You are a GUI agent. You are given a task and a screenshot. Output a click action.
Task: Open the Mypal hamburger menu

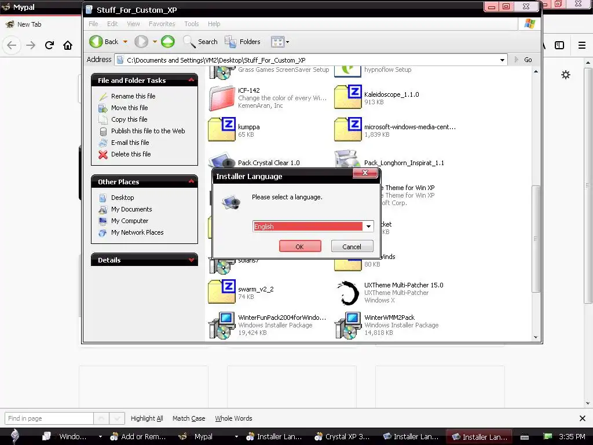click(582, 45)
